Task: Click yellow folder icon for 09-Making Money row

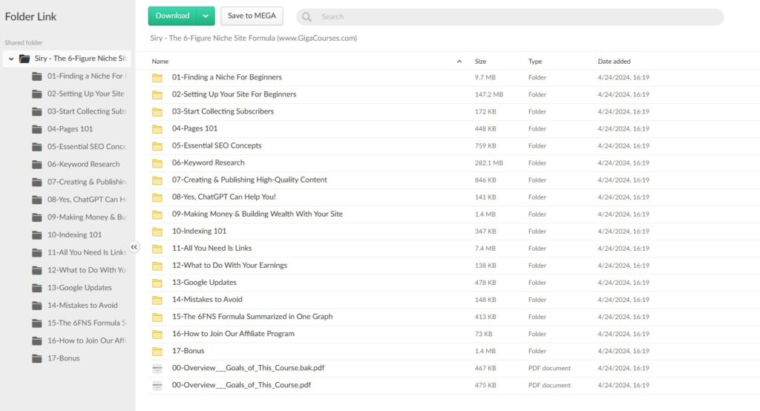Action: 157,214
